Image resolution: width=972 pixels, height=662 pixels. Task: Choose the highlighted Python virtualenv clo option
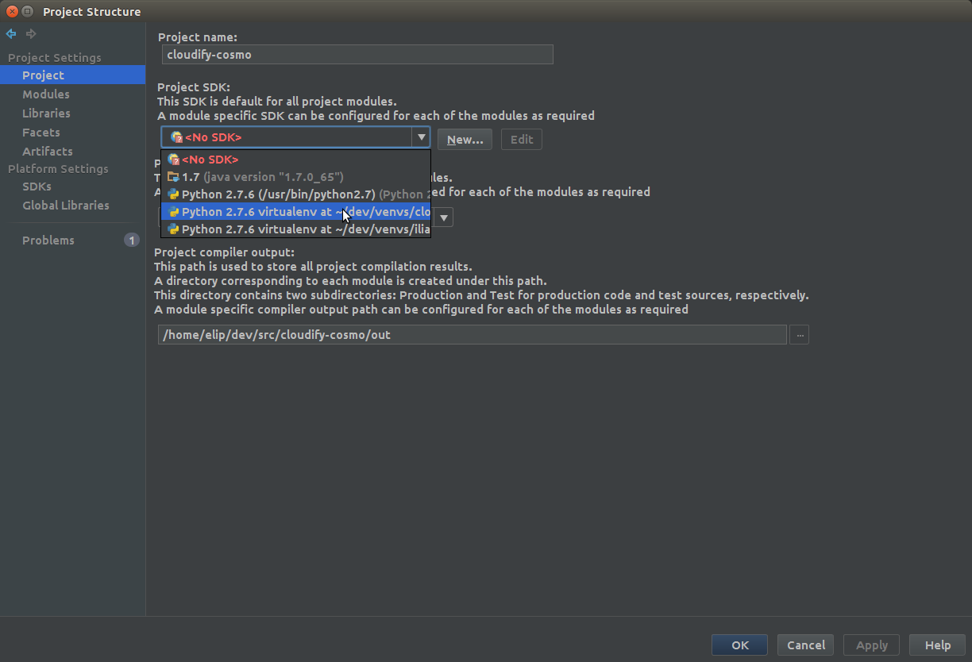295,212
